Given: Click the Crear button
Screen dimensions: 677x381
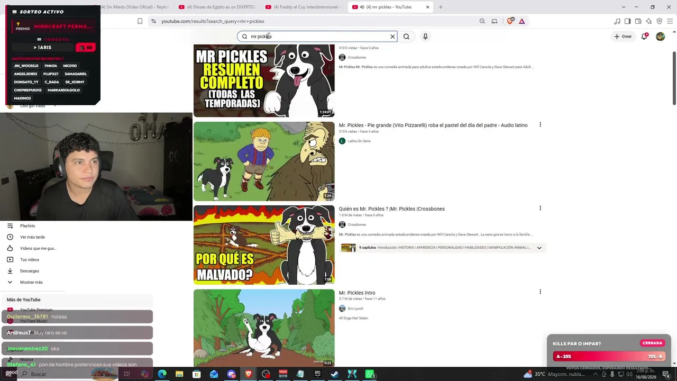Looking at the screenshot, I should coord(623,37).
